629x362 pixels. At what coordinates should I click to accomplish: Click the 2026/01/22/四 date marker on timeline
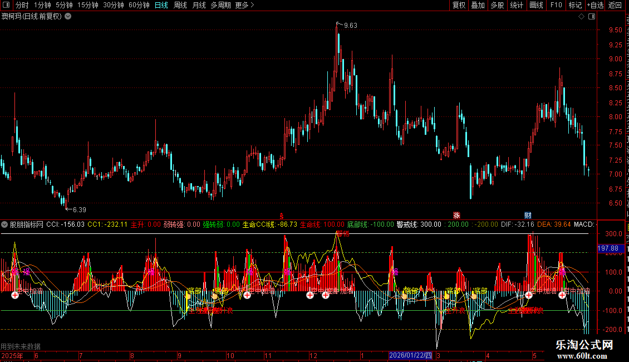pyautogui.click(x=410, y=355)
